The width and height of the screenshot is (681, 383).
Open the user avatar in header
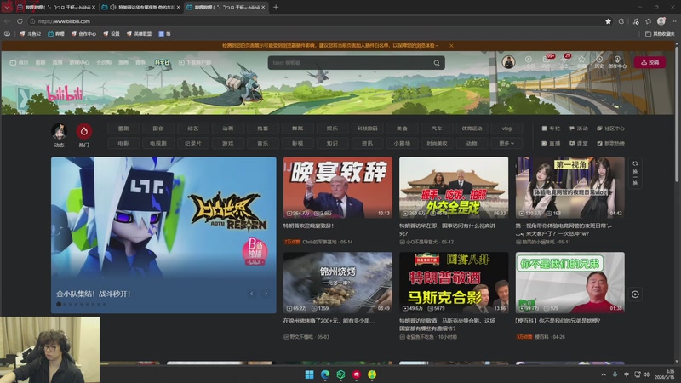pyautogui.click(x=508, y=62)
